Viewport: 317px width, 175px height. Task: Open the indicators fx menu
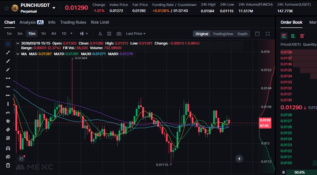pyautogui.click(x=100, y=34)
